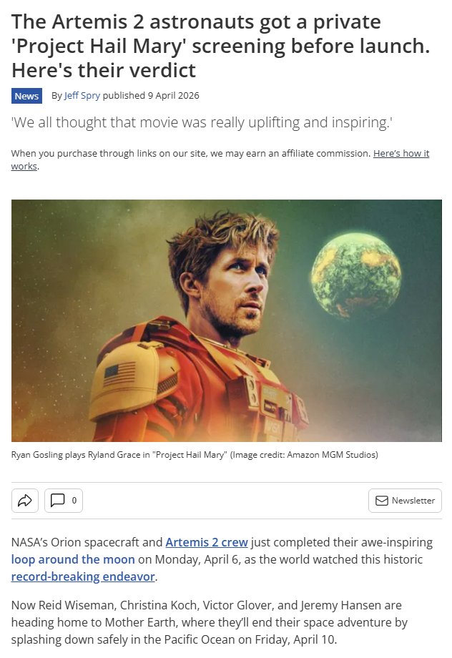
Task: Click the article headline text
Action: (221, 46)
